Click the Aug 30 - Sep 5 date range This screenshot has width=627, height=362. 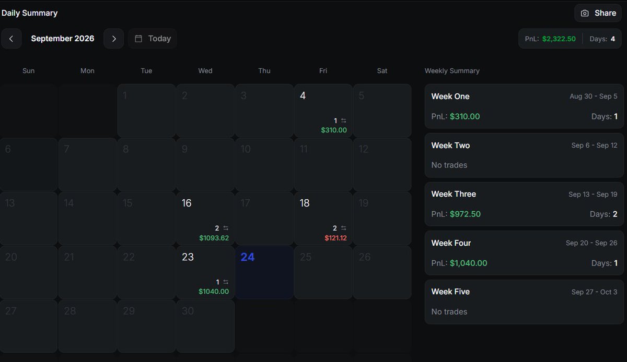[594, 96]
